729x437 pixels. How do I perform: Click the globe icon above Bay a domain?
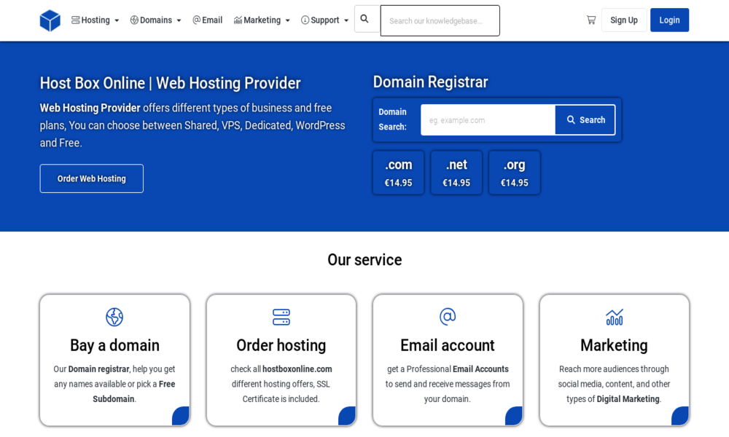point(114,317)
